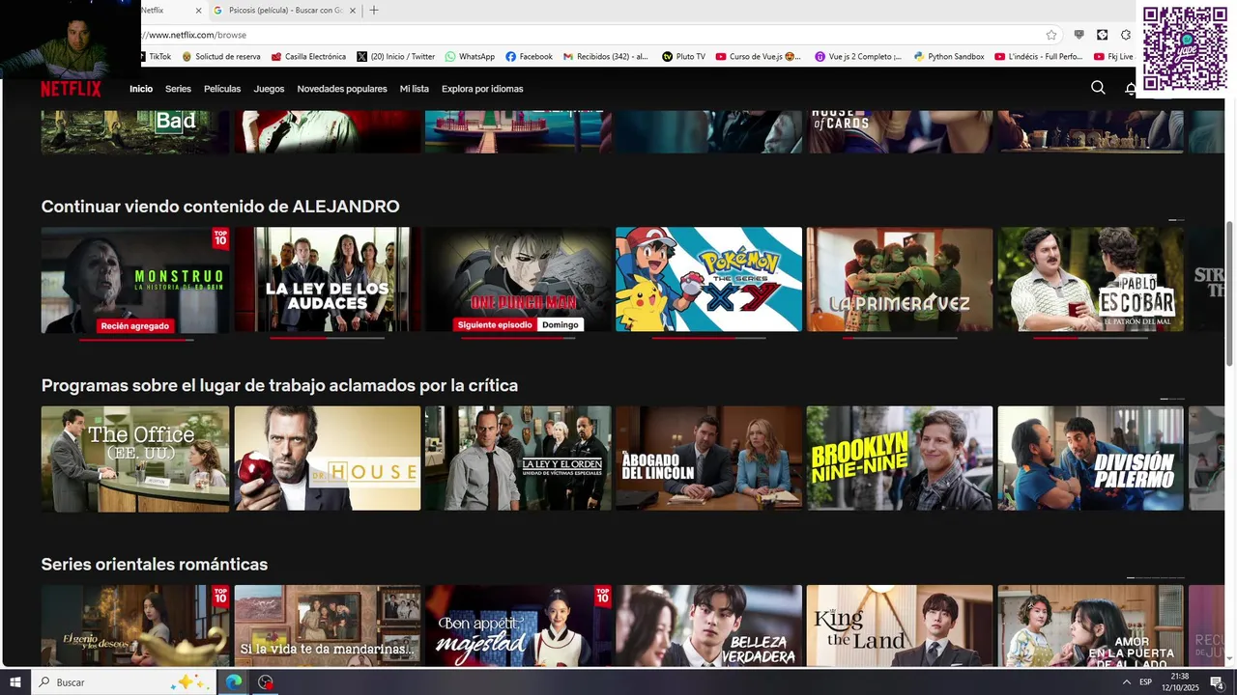Resume Monstruo: La historia de Ed Gein

(x=135, y=280)
